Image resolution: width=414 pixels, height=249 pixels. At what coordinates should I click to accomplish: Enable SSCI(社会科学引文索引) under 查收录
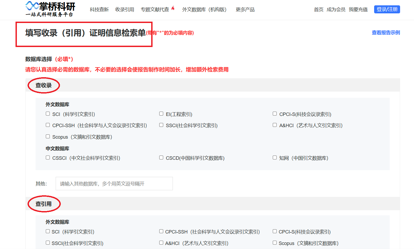click(x=161, y=124)
